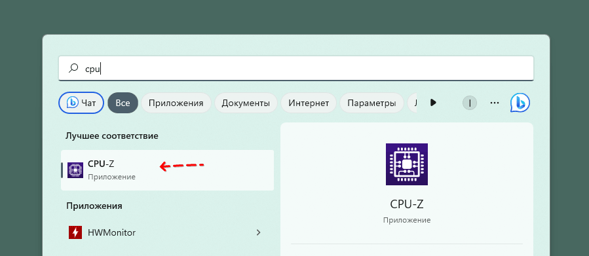589x256 pixels.
Task: Open HWMonitor from the apps list
Action: point(167,232)
